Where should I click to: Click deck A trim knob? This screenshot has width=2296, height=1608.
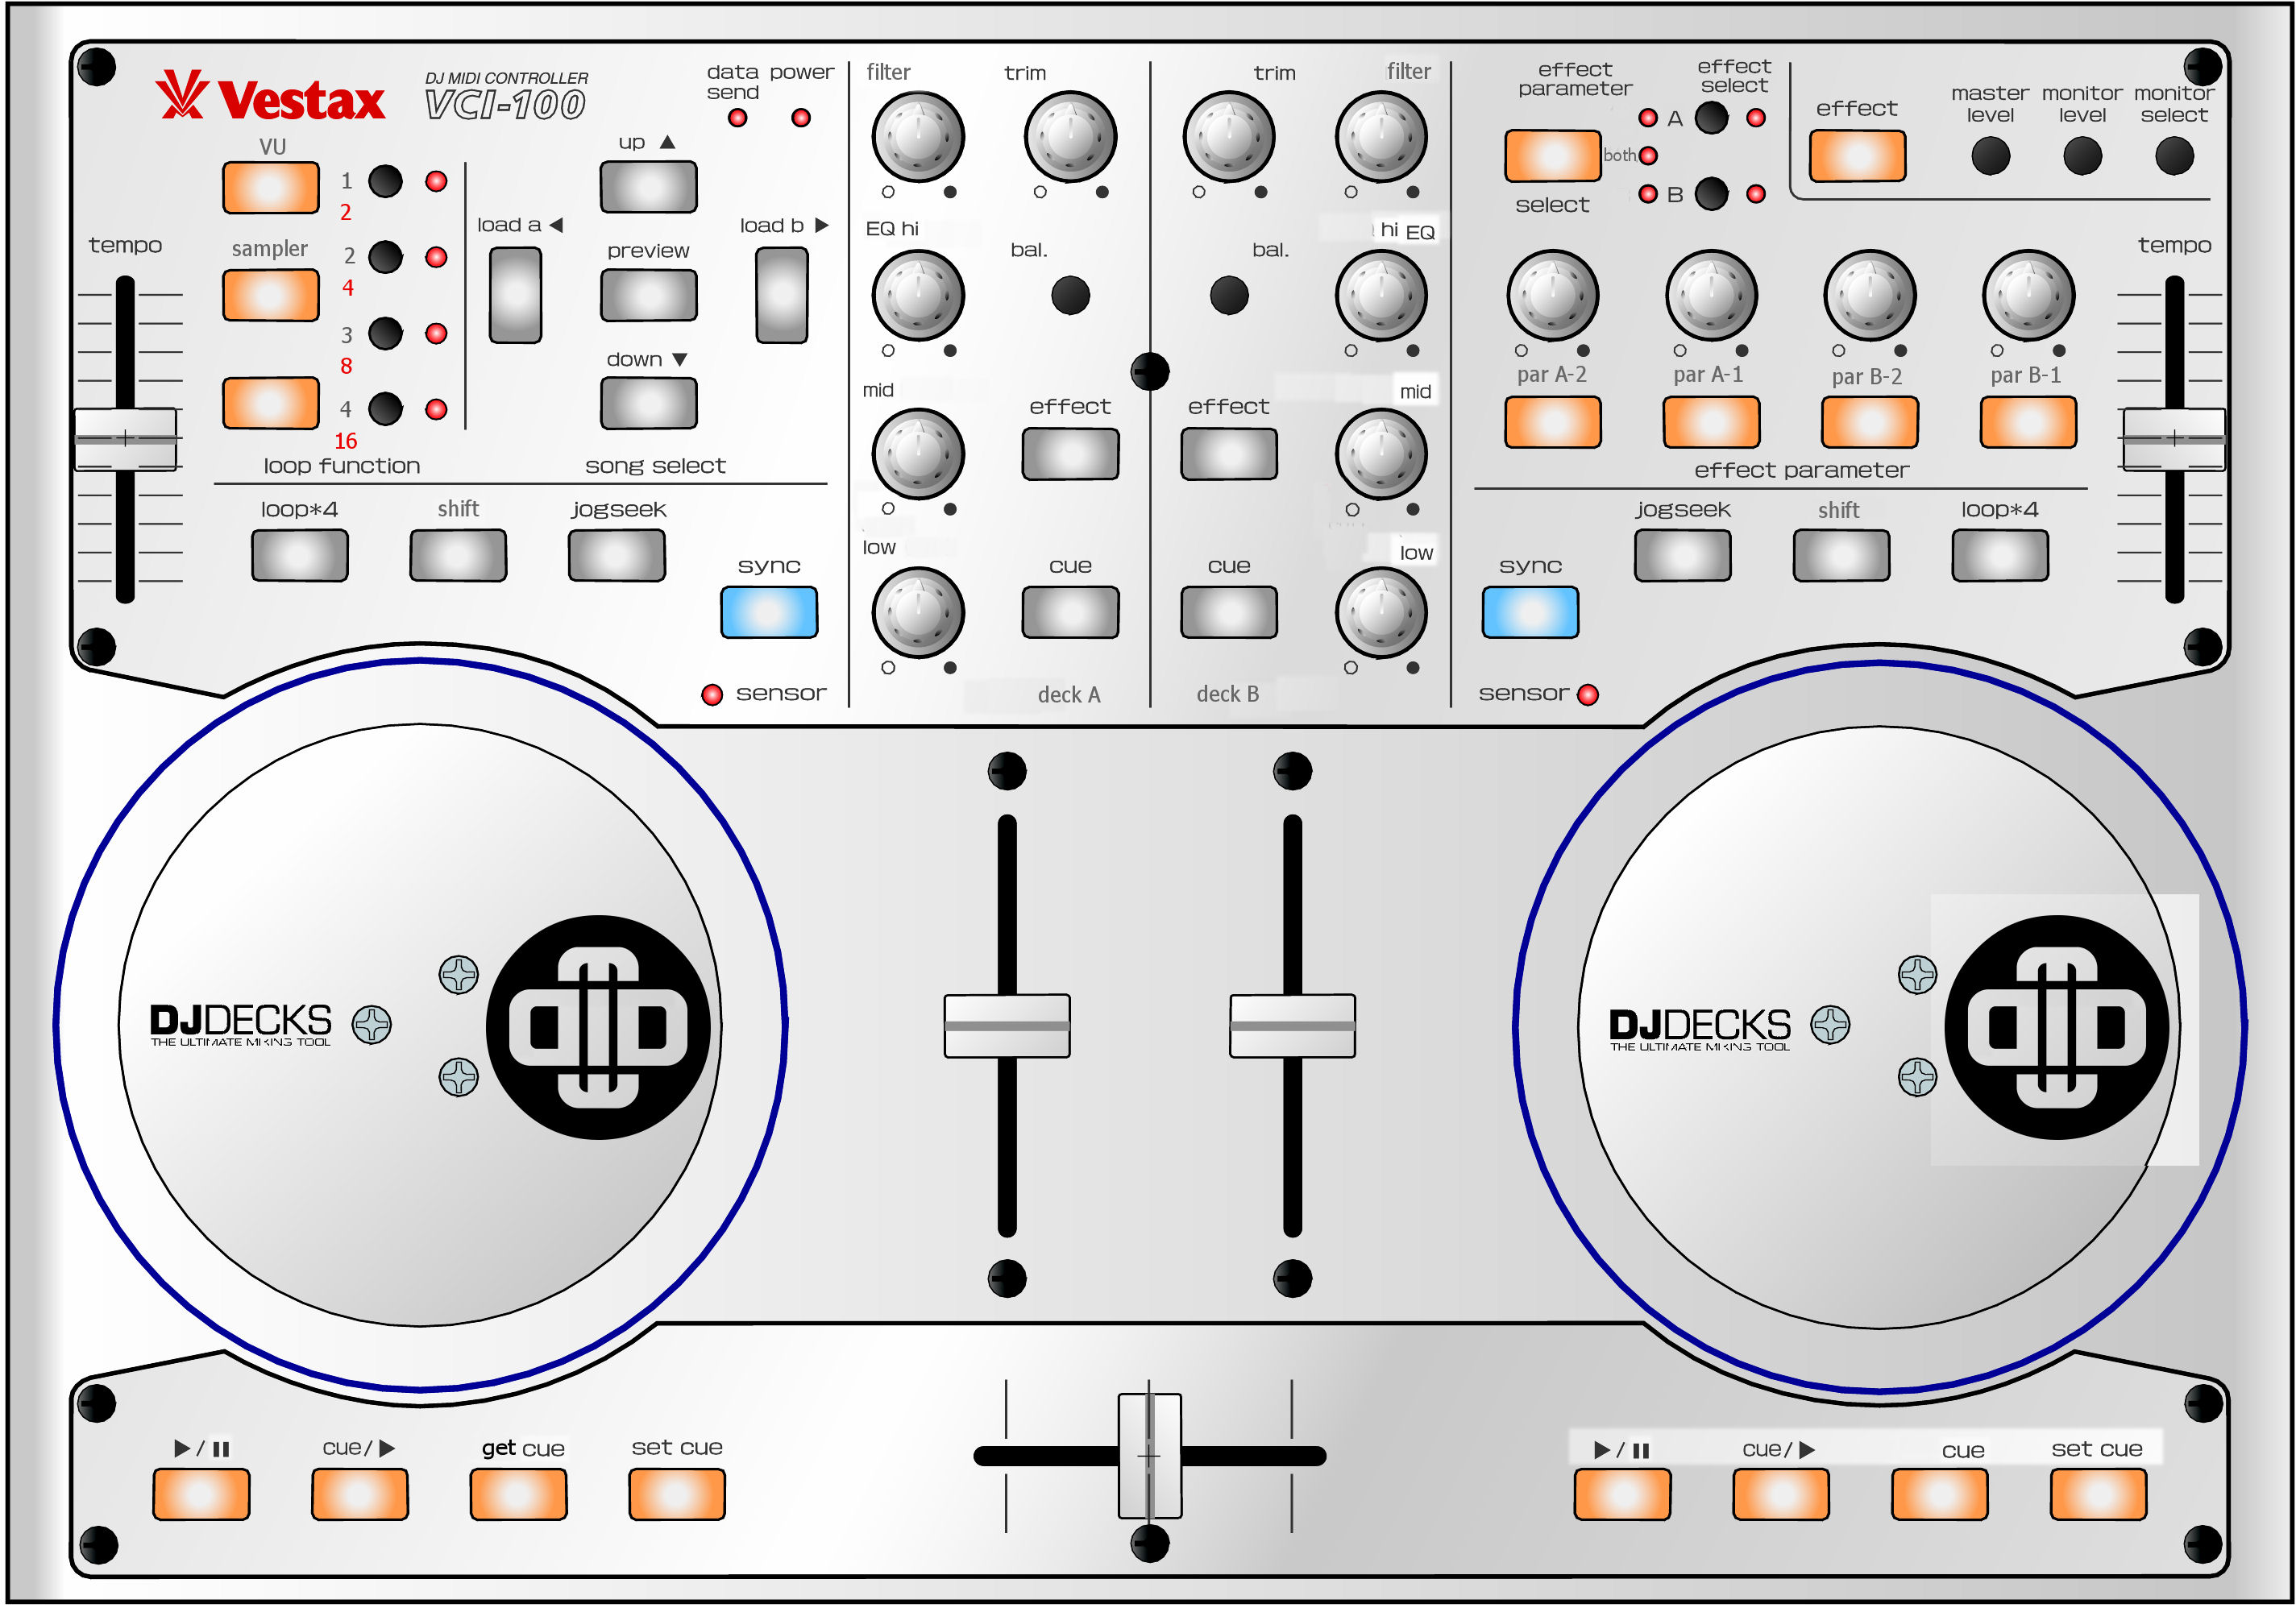click(1070, 137)
